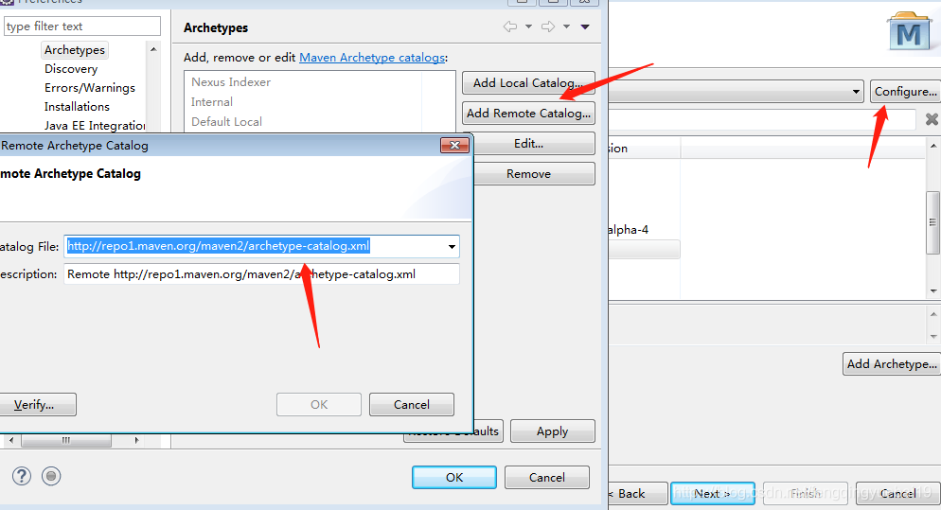
Task: Click Configure button in wizard
Action: [906, 91]
